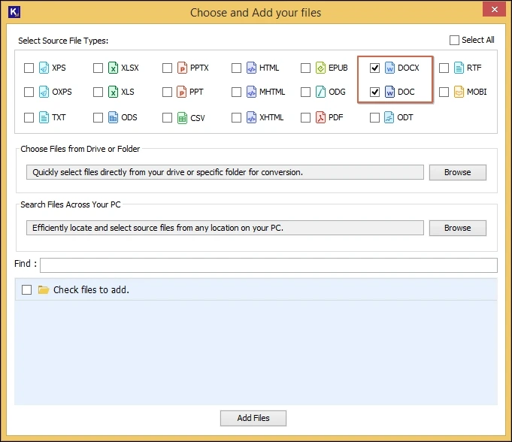Click the 'Quickly select files' path field
This screenshot has height=442, width=512.
[x=225, y=172]
